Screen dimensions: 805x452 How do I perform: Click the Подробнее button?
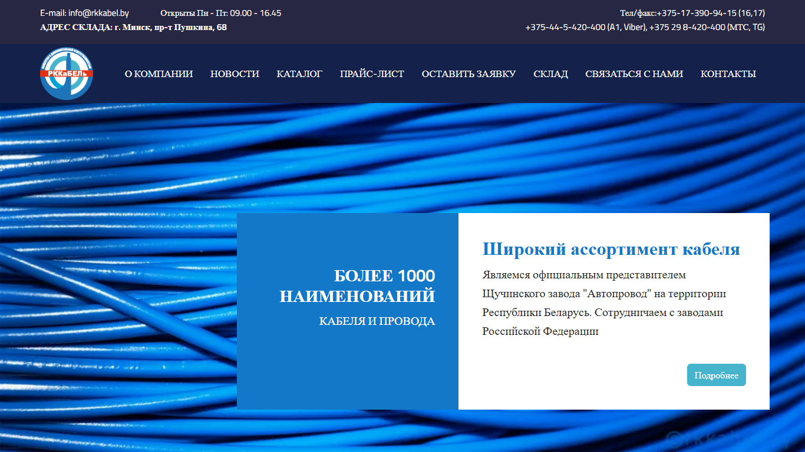tap(717, 375)
